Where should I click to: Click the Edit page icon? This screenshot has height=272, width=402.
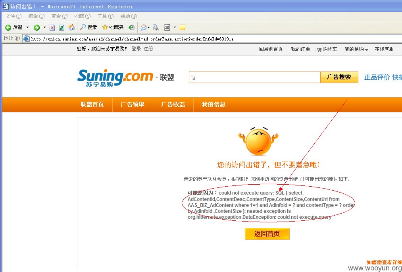(167, 27)
